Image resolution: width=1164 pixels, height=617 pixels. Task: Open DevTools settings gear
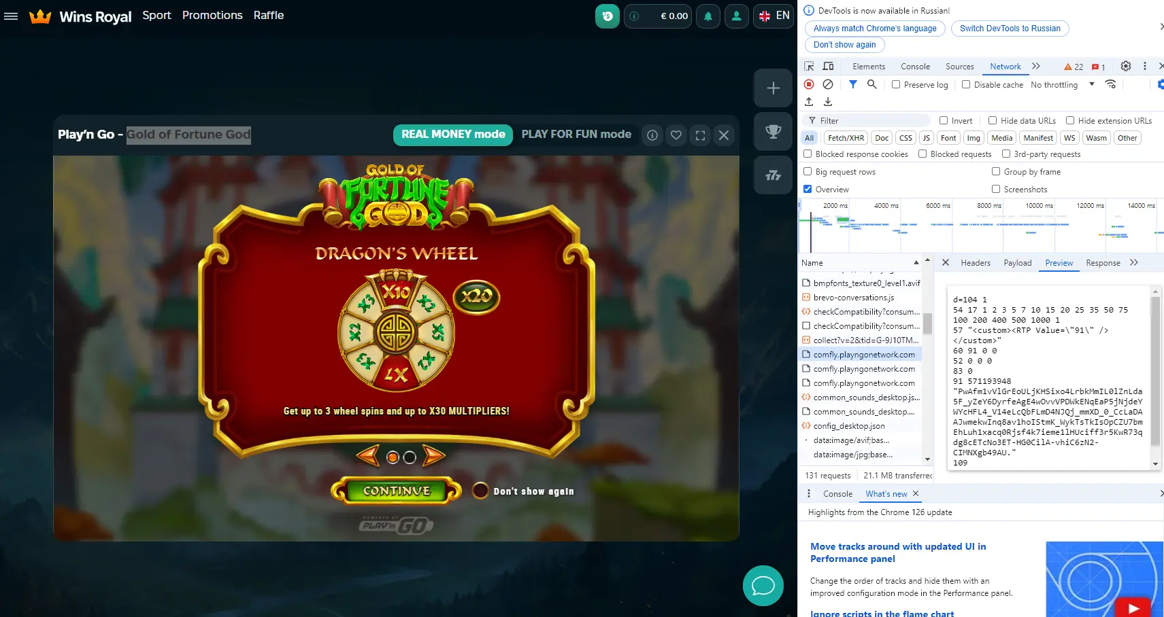coord(1126,66)
